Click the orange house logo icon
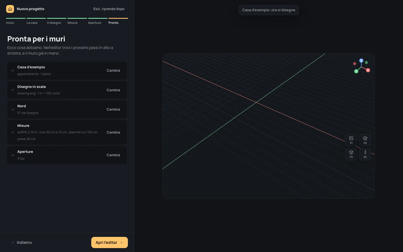The image size is (403, 252). 10,9
